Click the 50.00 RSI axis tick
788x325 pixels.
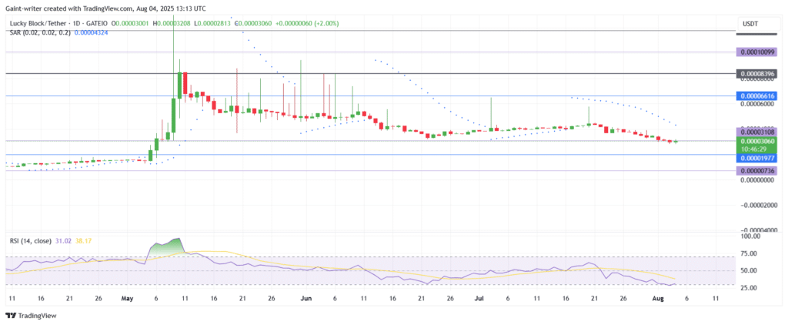tap(749, 270)
